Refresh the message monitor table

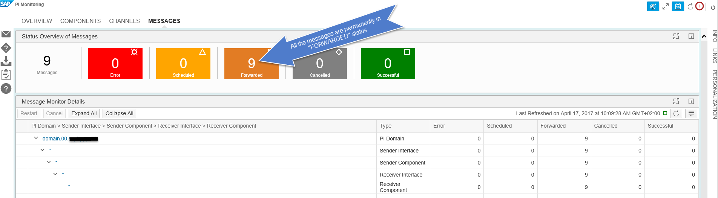pyautogui.click(x=676, y=113)
